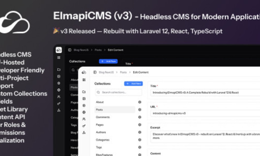Open settings gear for Comments collection

point(140,117)
